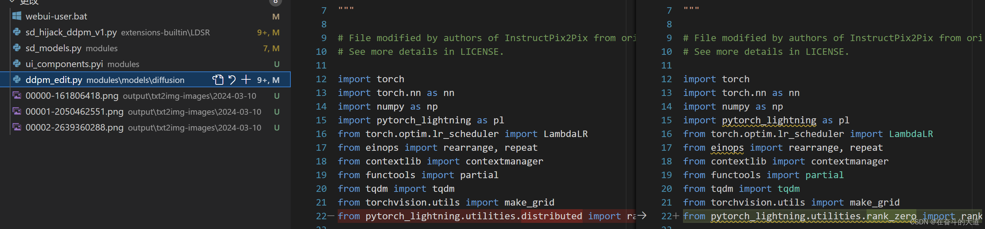Click 'LambdaLR' in modified pane line 16
Screen dimensions: 985x229
pos(911,134)
